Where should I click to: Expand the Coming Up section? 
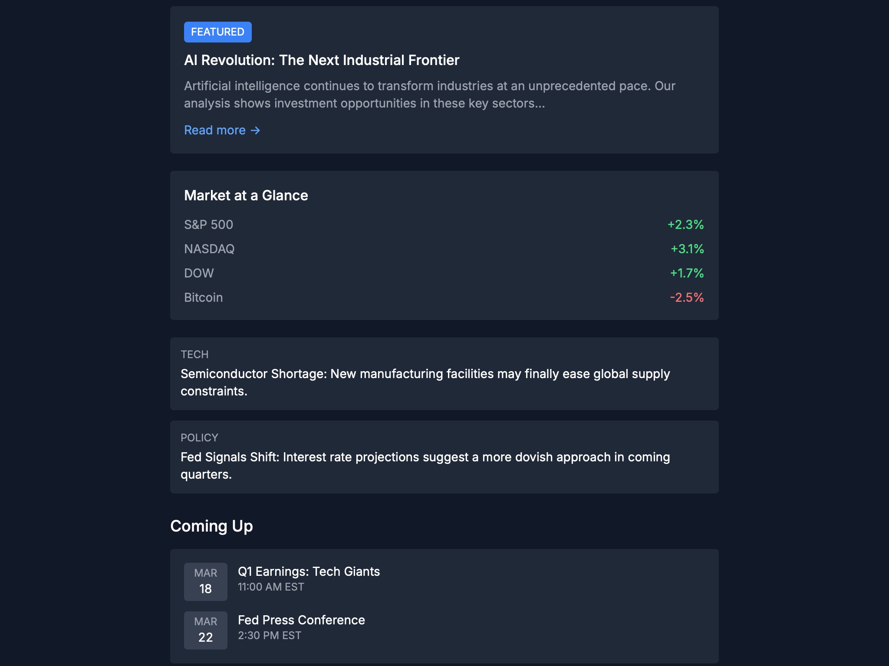point(212,526)
